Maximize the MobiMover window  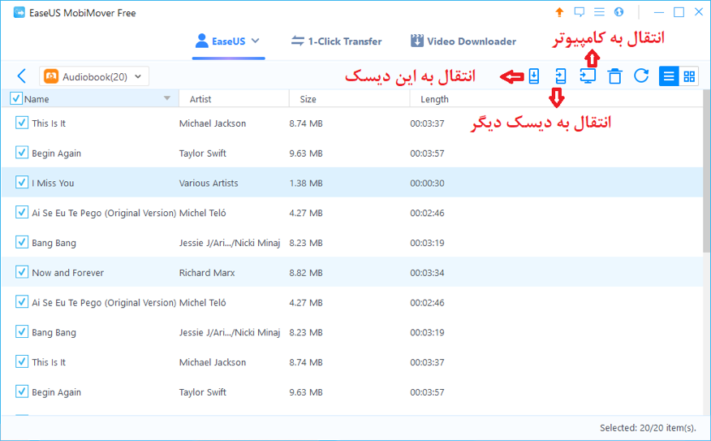click(x=679, y=12)
